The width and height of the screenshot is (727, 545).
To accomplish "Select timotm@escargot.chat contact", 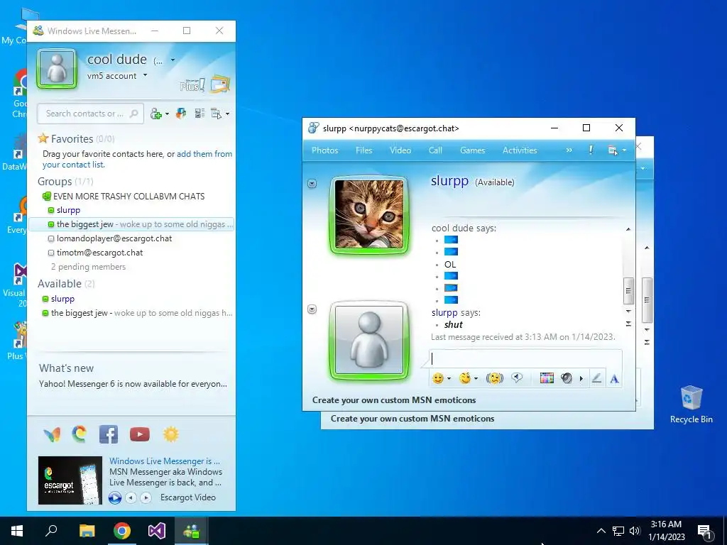I will pos(99,253).
